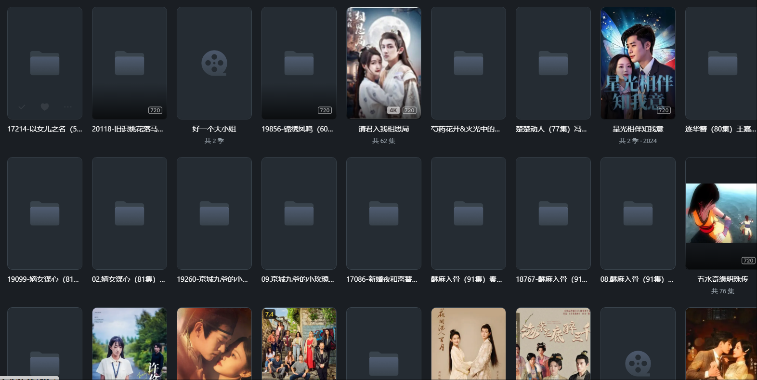
Task: Click the title 楚楚动人（77集）冯
Action: tap(551, 129)
